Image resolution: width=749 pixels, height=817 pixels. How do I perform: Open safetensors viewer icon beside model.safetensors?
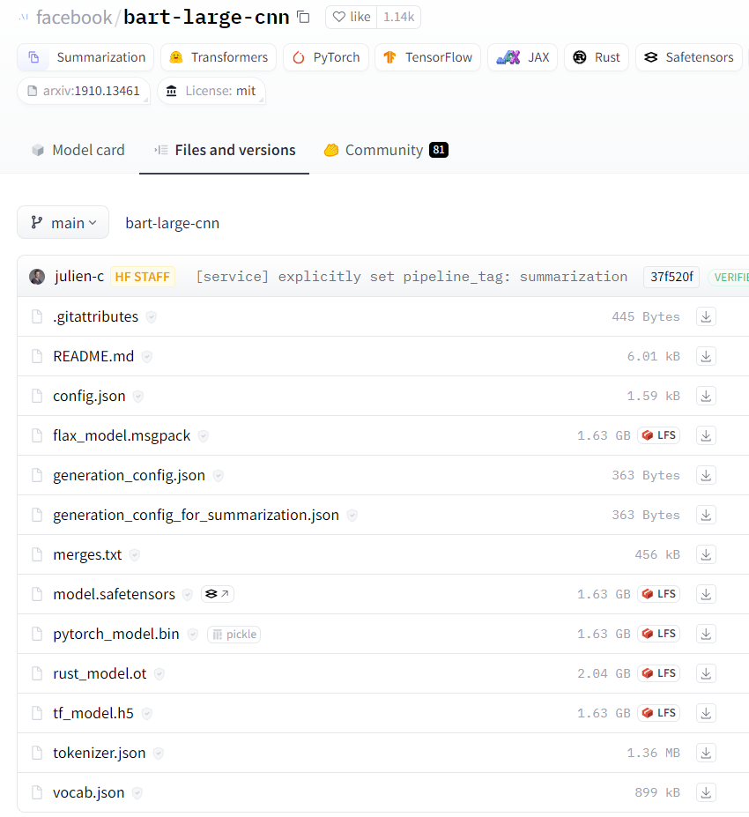pos(217,594)
